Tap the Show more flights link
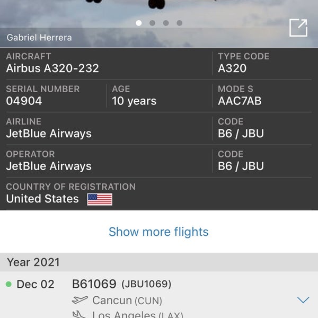This screenshot has width=318, height=318. pyautogui.click(x=158, y=232)
